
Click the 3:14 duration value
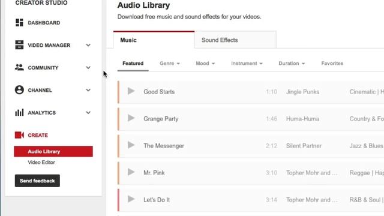[271, 200]
